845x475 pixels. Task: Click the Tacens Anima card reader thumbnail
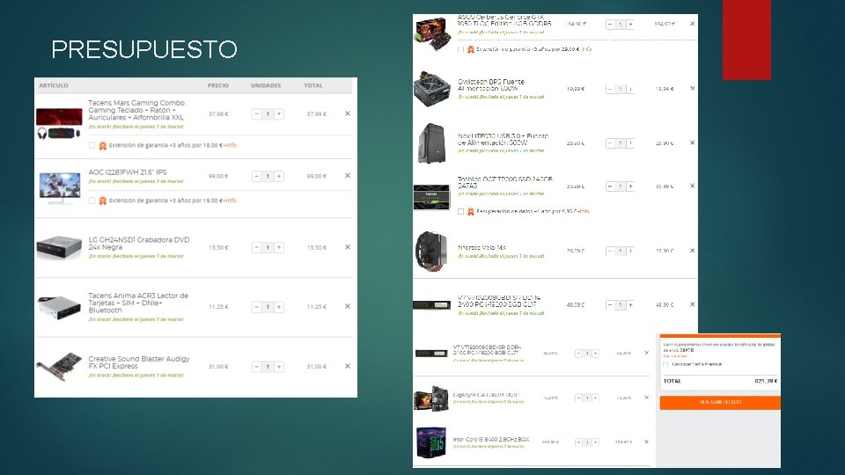coord(59,308)
